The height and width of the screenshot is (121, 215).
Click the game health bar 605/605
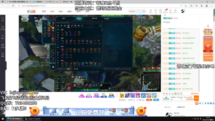pyautogui.click(x=85, y=89)
